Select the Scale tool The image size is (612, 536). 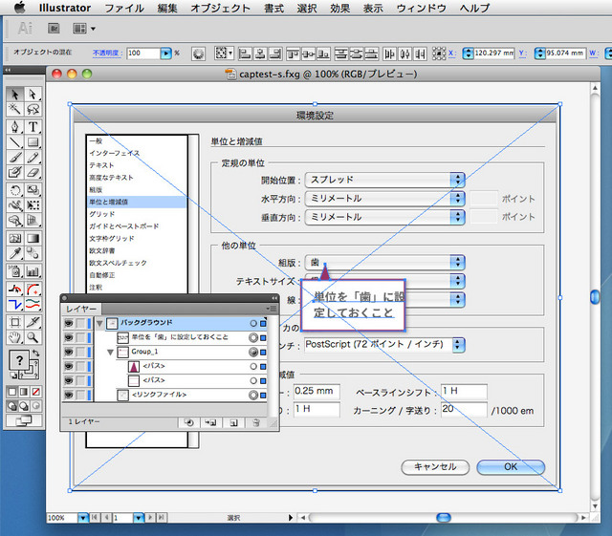coord(33,190)
